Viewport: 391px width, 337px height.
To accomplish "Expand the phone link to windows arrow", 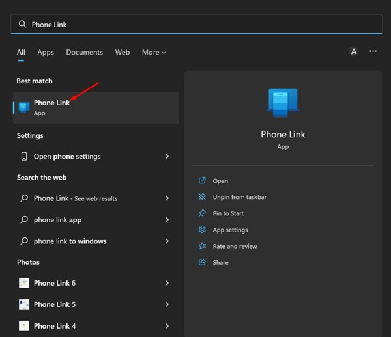I will (x=167, y=241).
